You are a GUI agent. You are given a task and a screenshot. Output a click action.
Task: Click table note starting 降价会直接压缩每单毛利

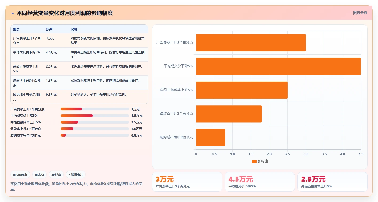tap(108, 54)
